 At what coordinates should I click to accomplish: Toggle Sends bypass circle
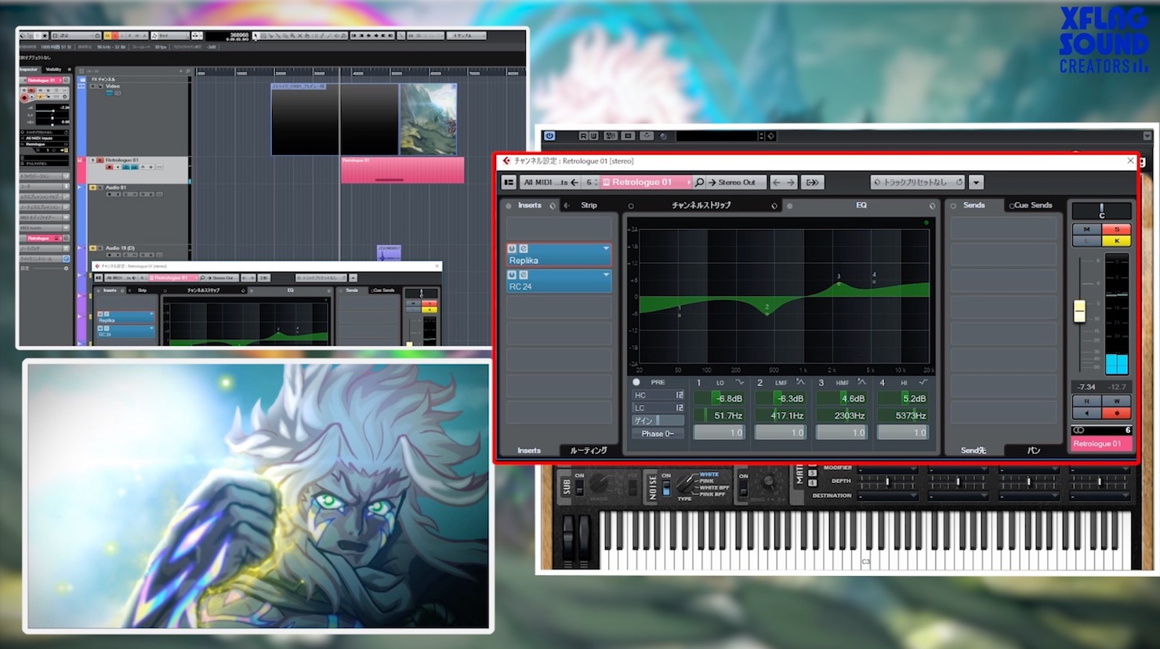tap(954, 206)
